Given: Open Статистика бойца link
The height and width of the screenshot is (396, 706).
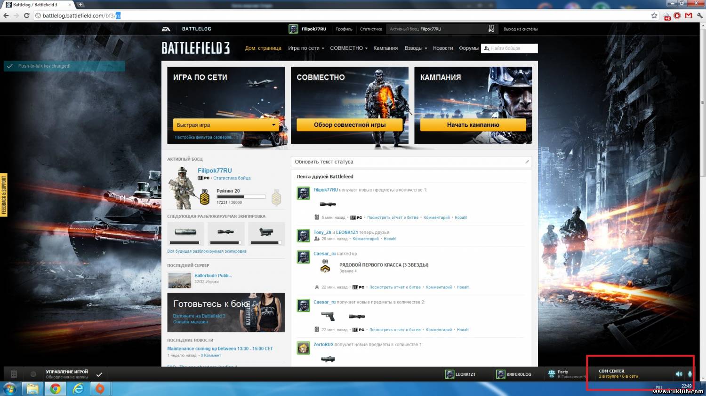Looking at the screenshot, I should pos(232,178).
